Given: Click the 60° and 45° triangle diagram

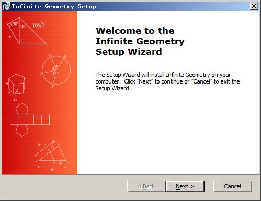Looking at the screenshot, I should pos(27,31).
